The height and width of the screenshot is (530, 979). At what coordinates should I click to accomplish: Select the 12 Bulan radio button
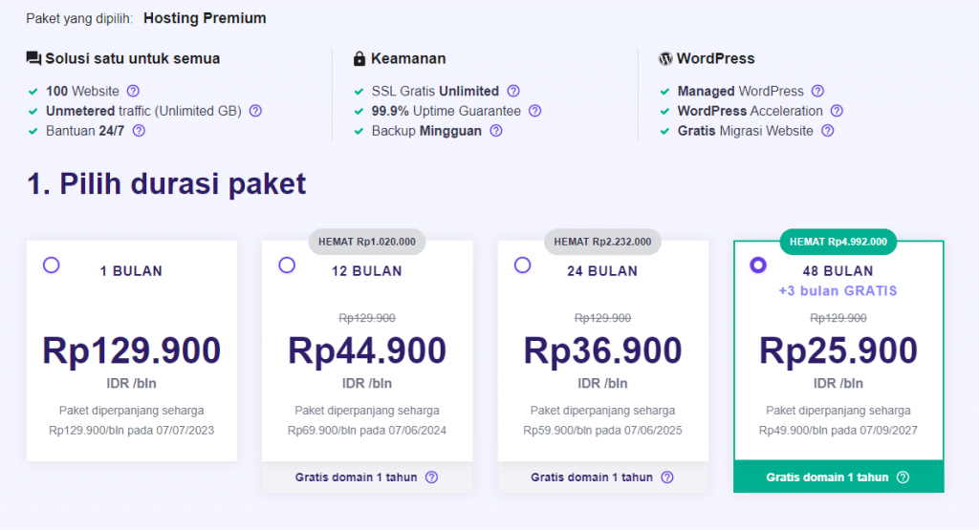tap(287, 265)
